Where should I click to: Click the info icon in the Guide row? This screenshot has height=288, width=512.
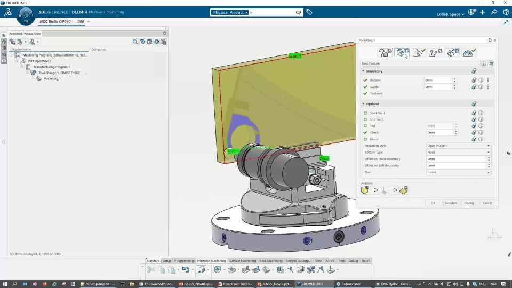pyautogui.click(x=481, y=87)
